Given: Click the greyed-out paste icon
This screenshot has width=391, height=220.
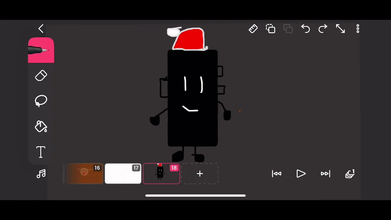Looking at the screenshot, I should (288, 29).
